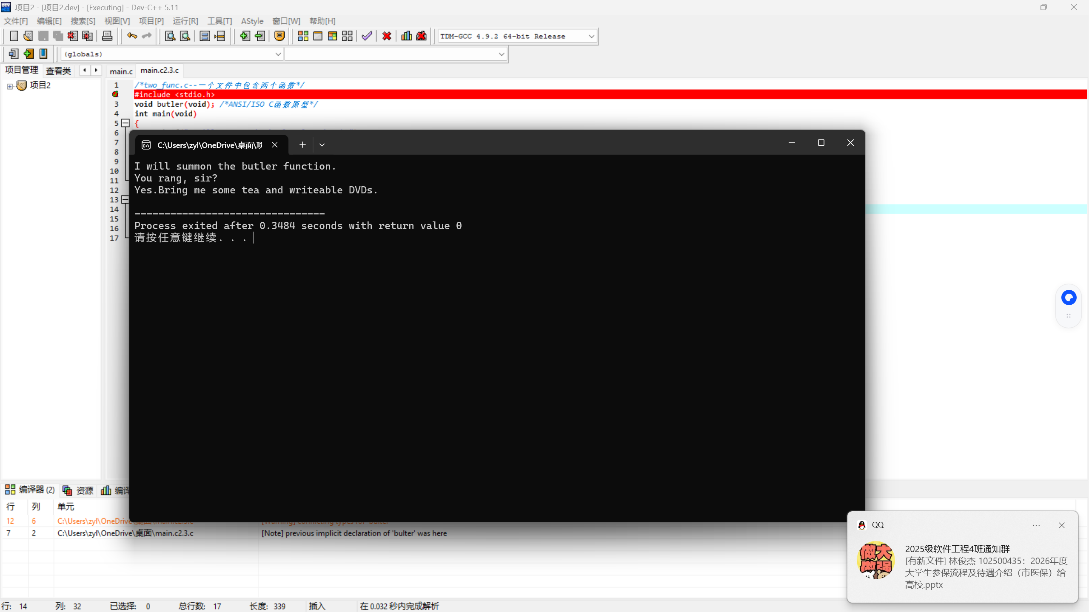Open the (globals) scope dropdown
Image resolution: width=1089 pixels, height=612 pixels.
[278, 54]
